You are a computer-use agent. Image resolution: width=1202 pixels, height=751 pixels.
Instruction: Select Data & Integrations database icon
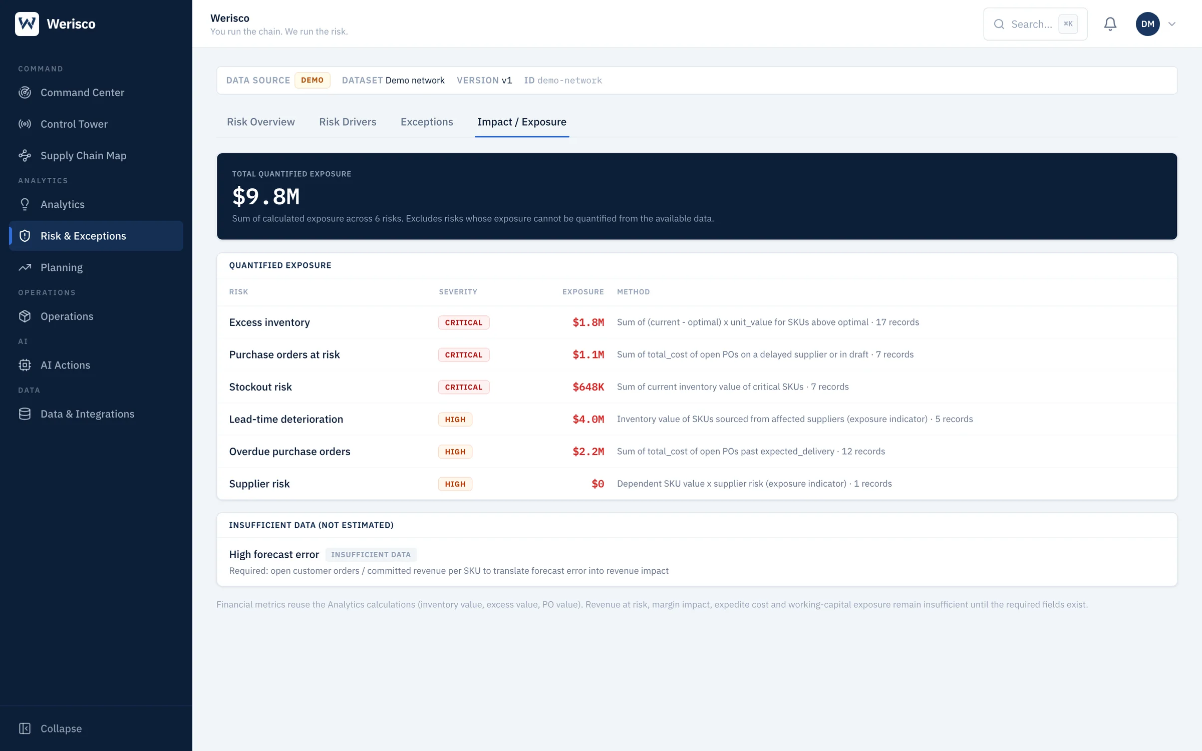(x=25, y=414)
